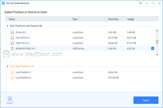Minimize the Do Your Data Recovery window
Screen dimensions: 163x108
[147, 3]
